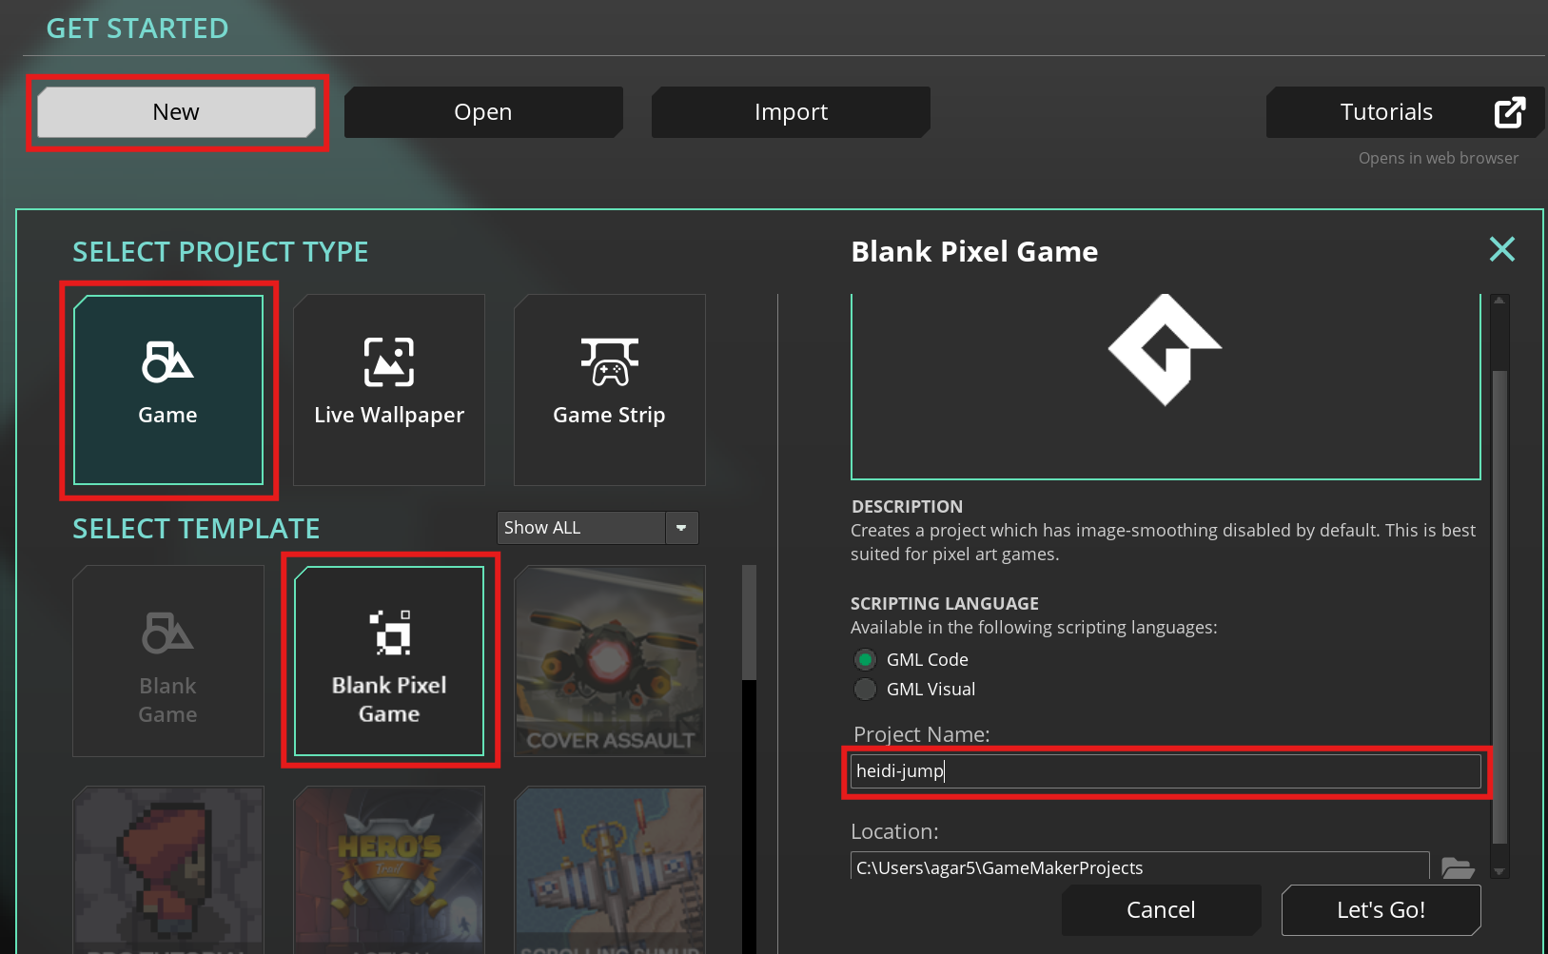
Task: Select the Blank Pixel Game template
Action: [x=389, y=661]
